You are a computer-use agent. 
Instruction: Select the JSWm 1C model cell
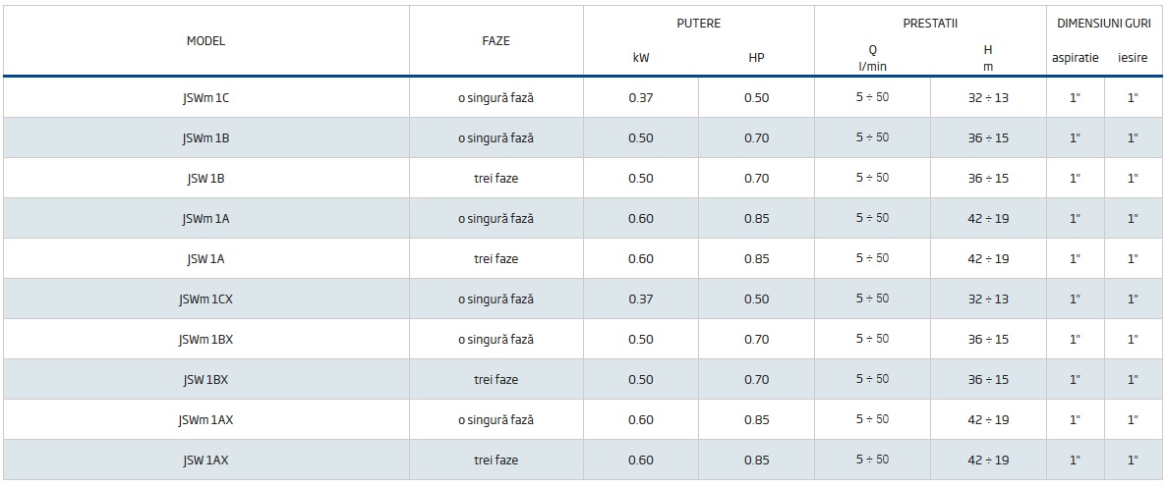[205, 98]
